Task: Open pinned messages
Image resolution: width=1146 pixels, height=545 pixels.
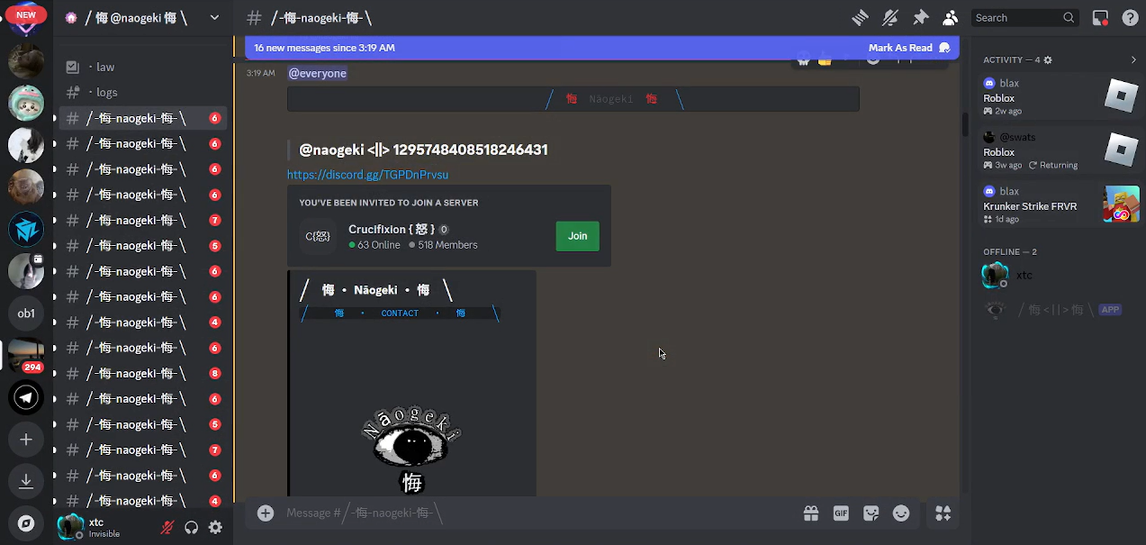Action: pyautogui.click(x=920, y=18)
